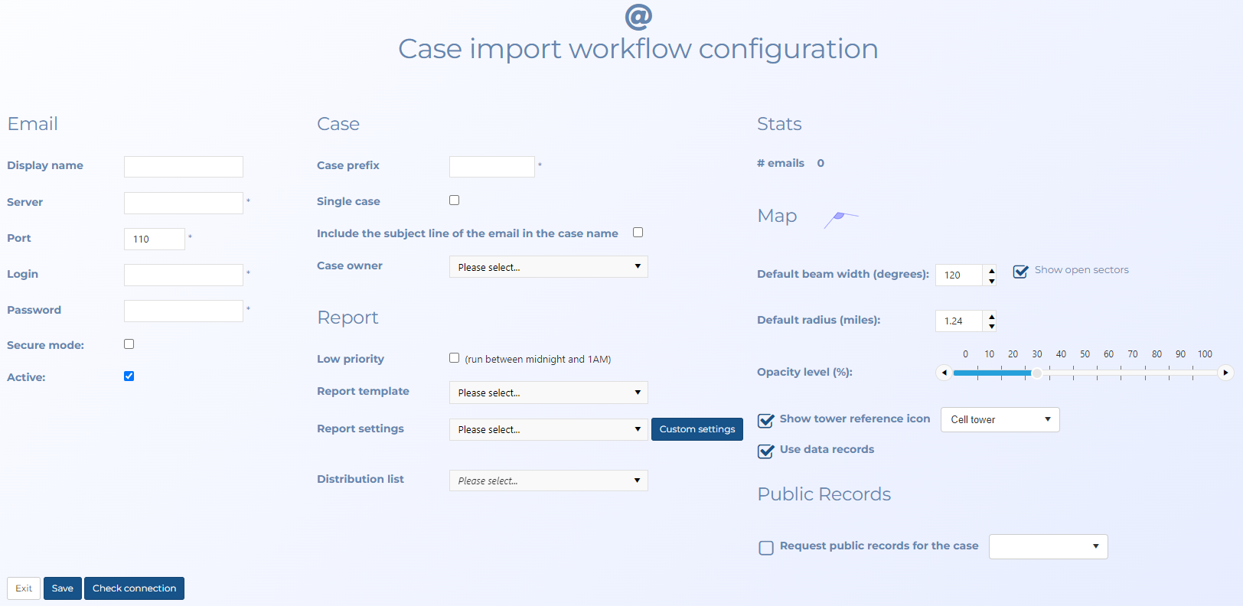Click the @ email icon at top
The height and width of the screenshot is (606, 1243).
638,16
